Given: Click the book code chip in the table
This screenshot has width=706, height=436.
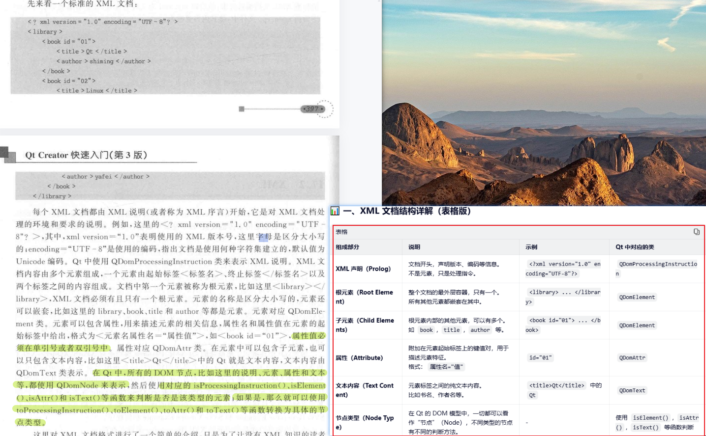Looking at the screenshot, I should click(427, 330).
